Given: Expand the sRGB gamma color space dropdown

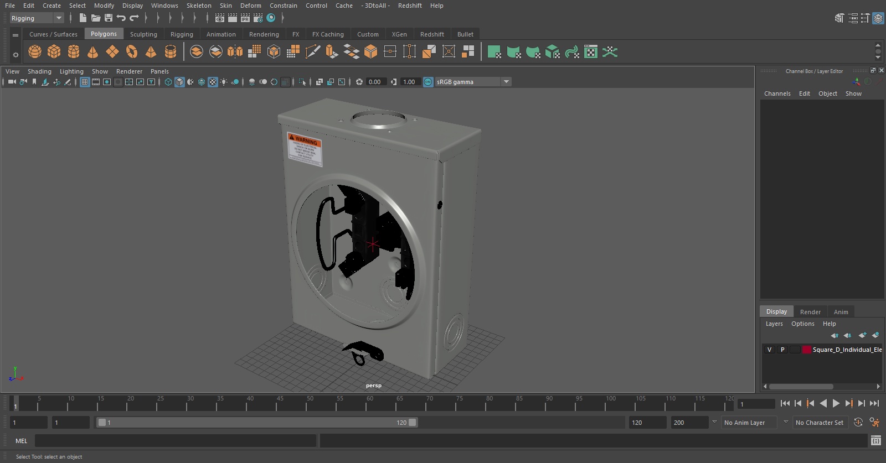Looking at the screenshot, I should click(506, 82).
